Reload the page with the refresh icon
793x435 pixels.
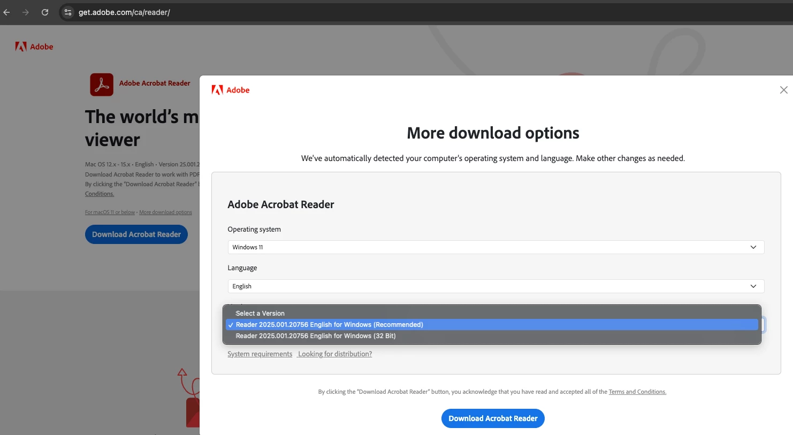[x=45, y=12]
